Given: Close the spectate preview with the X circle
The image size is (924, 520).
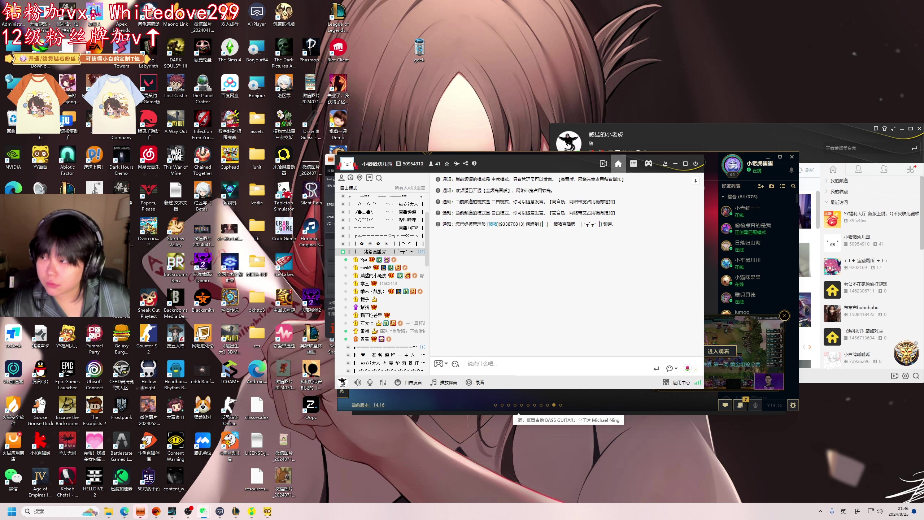Looking at the screenshot, I should point(784,316).
